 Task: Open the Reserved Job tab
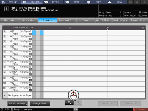click(66, 20)
